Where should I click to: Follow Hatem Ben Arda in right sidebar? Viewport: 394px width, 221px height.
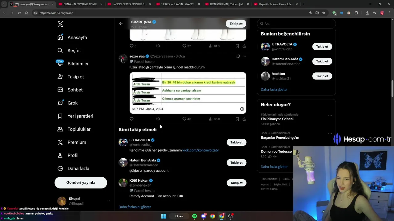coord(322,61)
